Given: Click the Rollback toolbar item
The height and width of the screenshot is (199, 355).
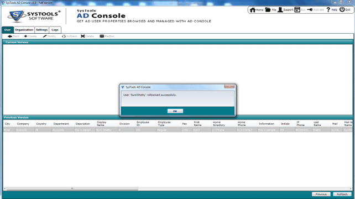Looking at the screenshot, I should pyautogui.click(x=69, y=36).
